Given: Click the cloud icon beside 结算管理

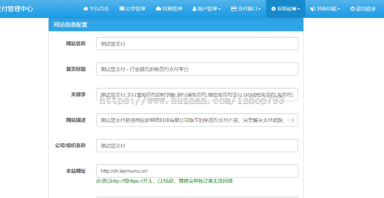Looking at the screenshot, I should [x=158, y=9].
